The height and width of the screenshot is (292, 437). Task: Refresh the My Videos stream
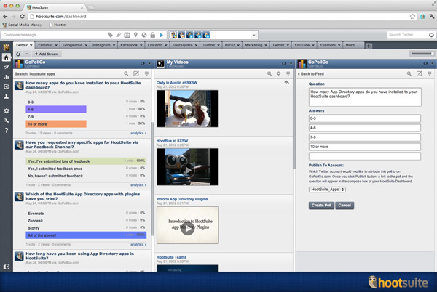click(284, 64)
